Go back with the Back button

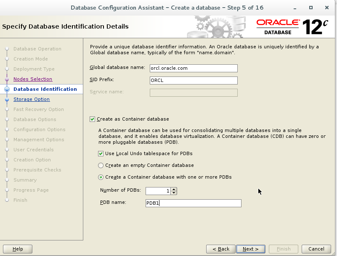tap(221, 249)
